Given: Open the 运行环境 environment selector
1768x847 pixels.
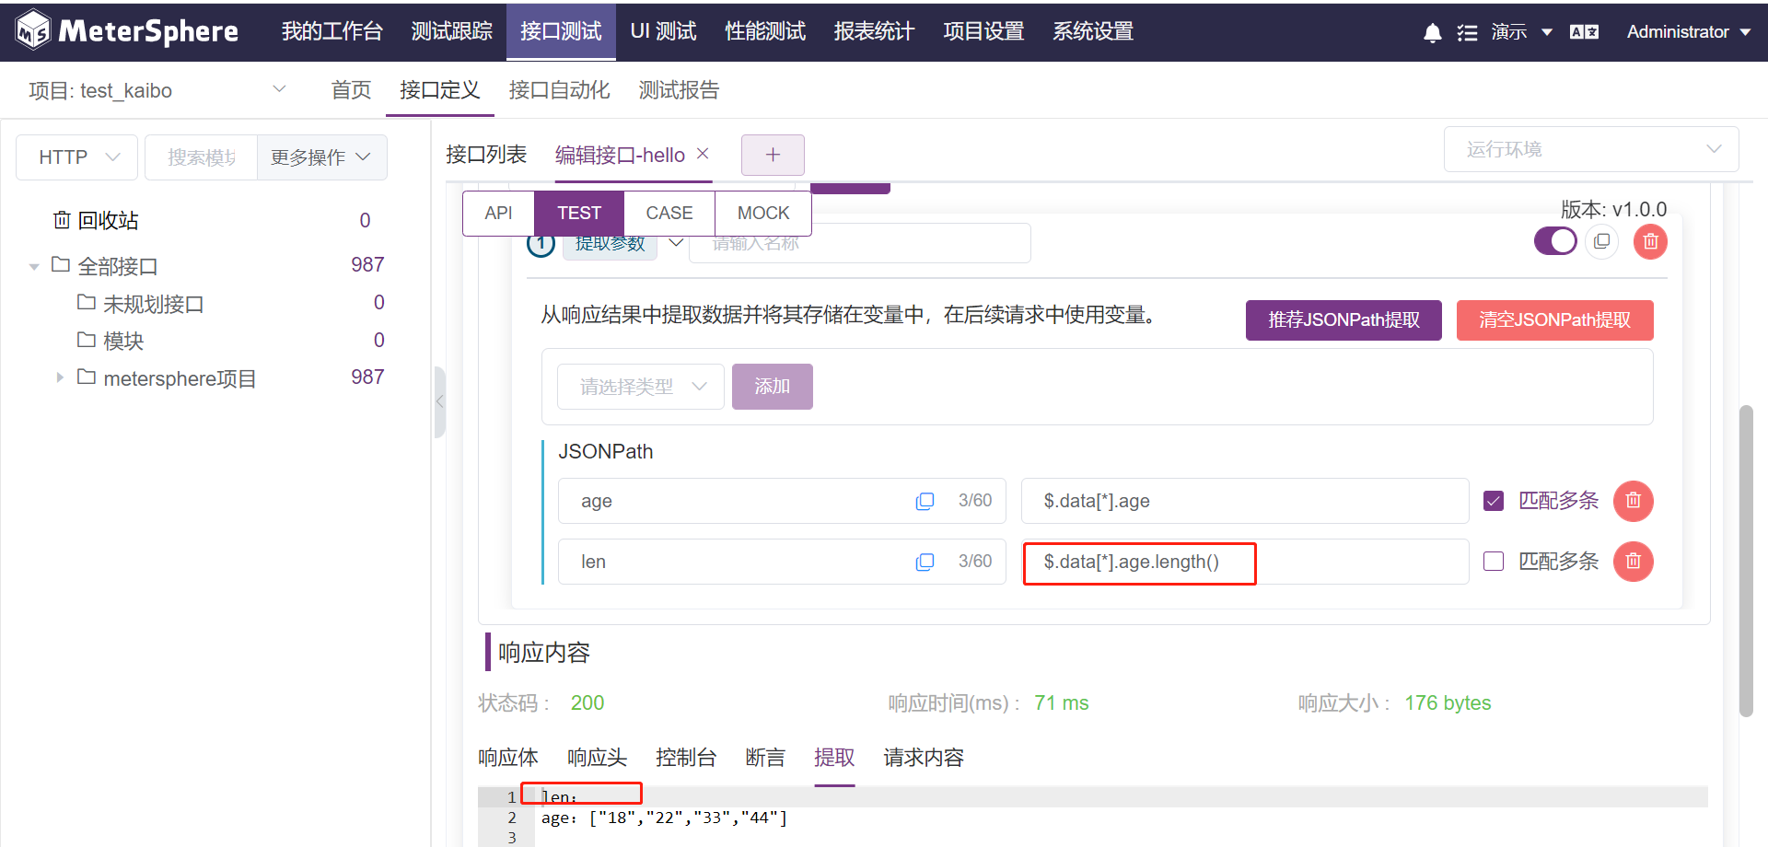Looking at the screenshot, I should click(1591, 149).
